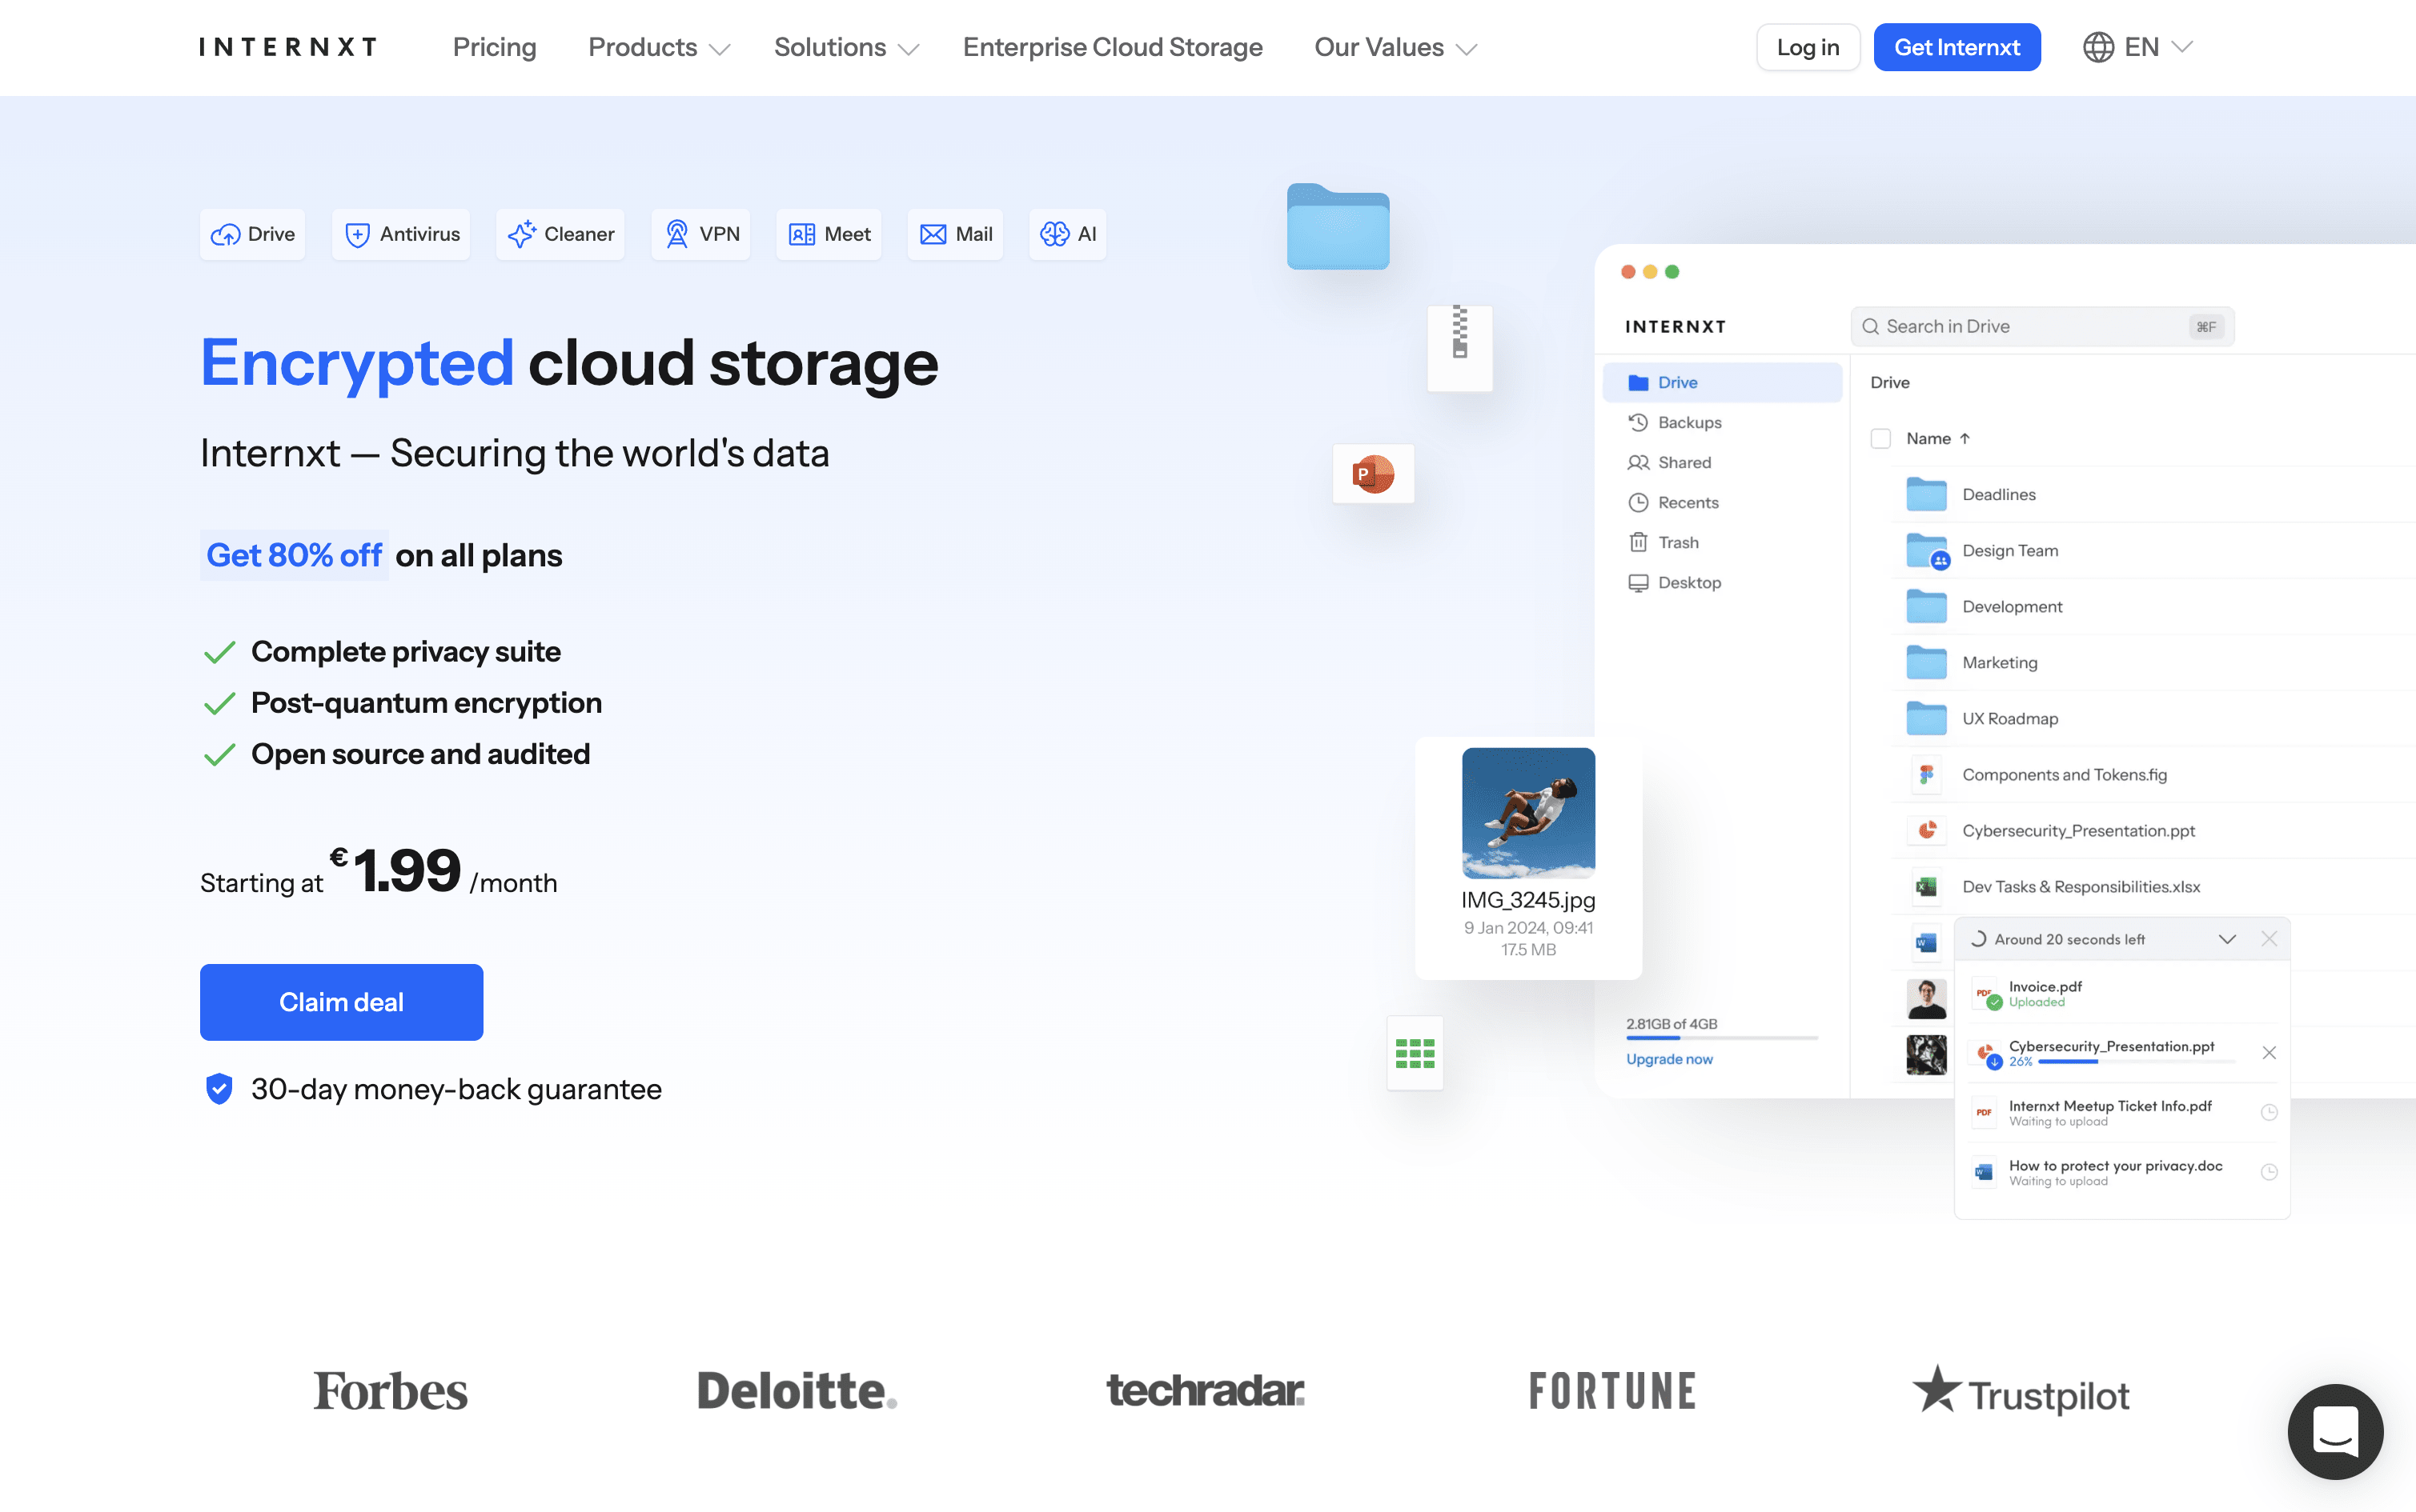
Task: Click the floating blue folder icon
Action: click(x=1338, y=226)
